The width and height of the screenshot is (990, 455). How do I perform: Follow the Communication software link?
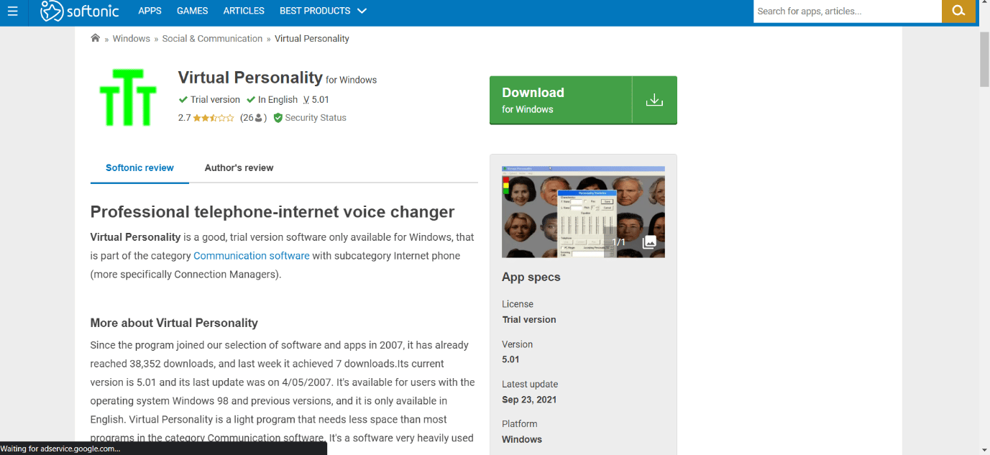coord(252,256)
